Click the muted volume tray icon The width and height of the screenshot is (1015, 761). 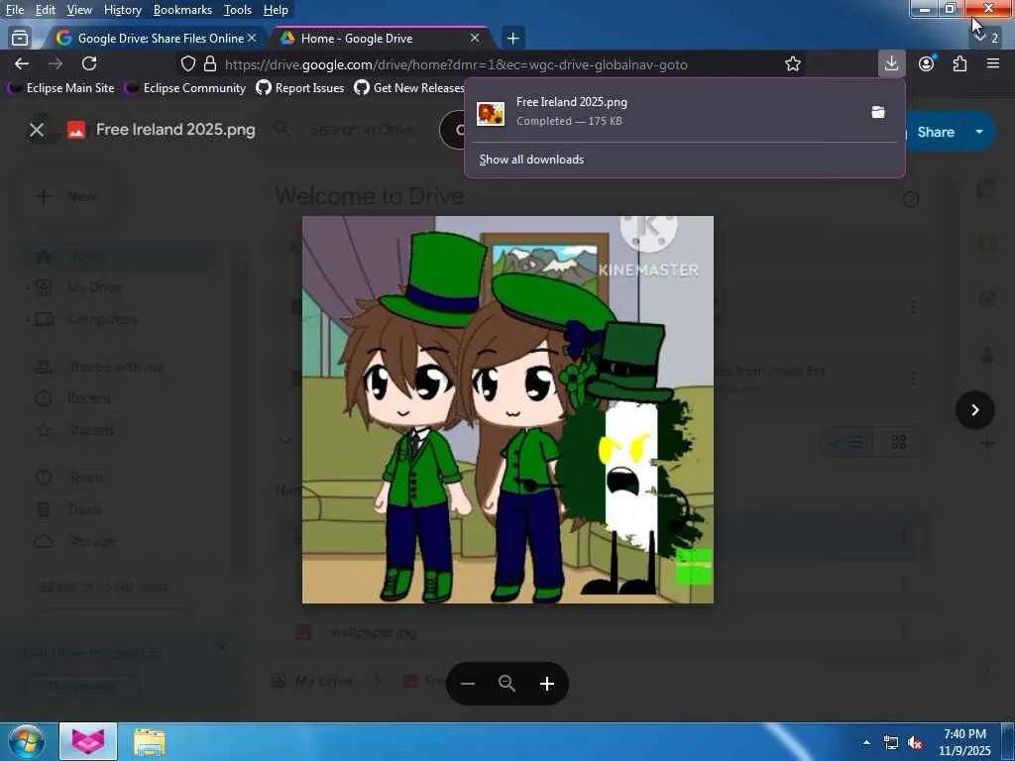pyautogui.click(x=915, y=743)
